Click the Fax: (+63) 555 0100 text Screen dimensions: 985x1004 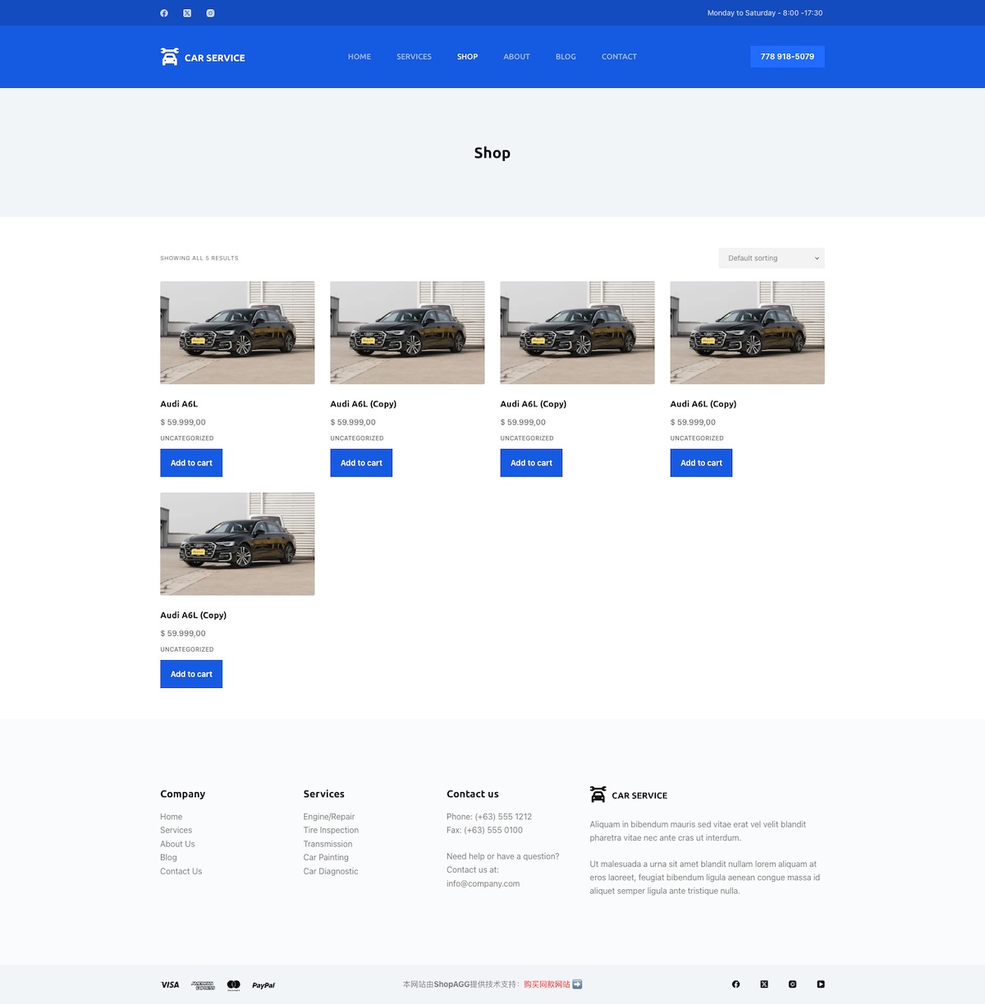(x=484, y=830)
